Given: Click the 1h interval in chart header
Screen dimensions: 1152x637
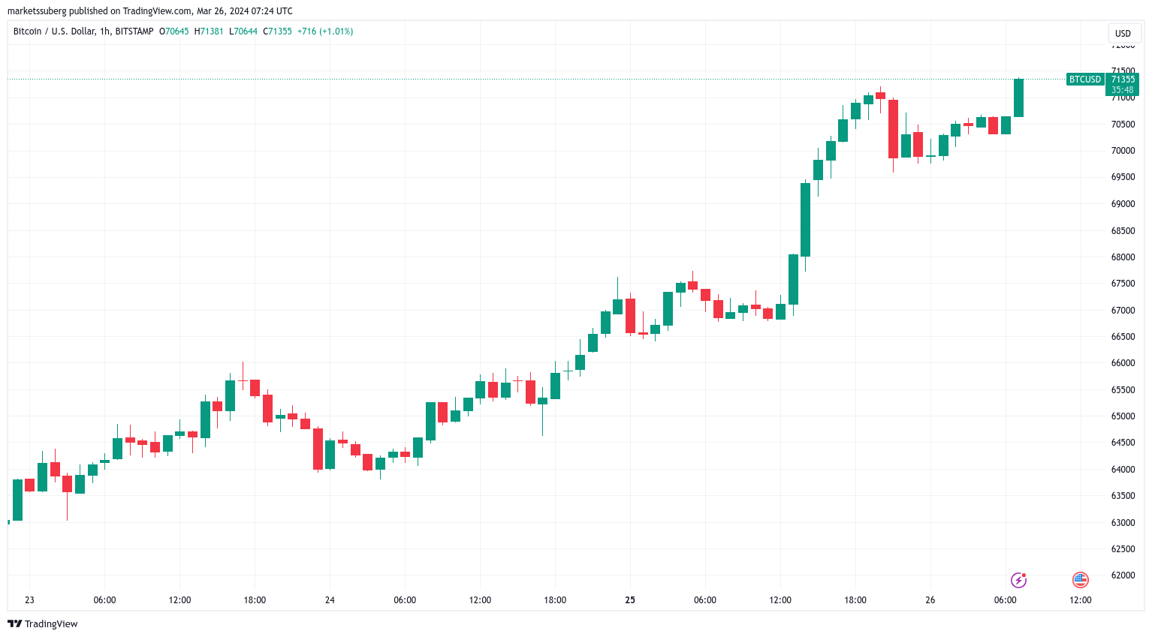Looking at the screenshot, I should 105,32.
